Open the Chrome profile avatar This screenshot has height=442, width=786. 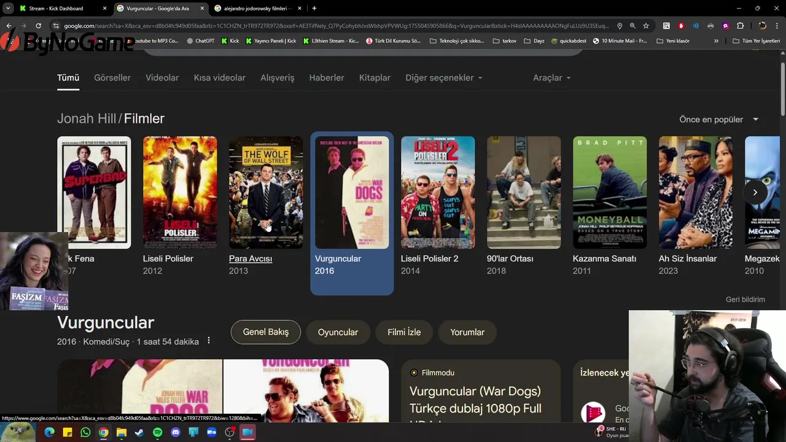762,26
